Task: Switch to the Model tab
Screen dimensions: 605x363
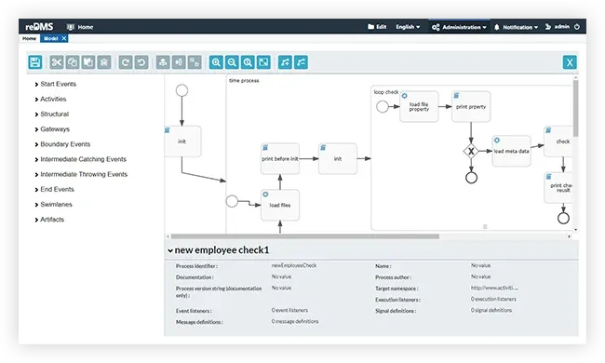Action: [x=50, y=38]
